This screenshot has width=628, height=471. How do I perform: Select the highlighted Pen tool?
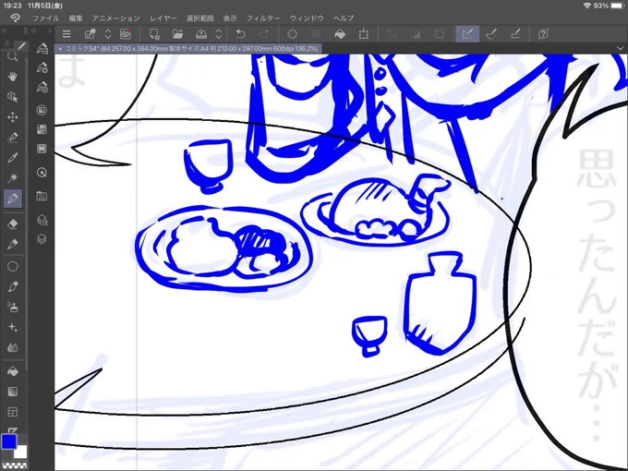coord(12,199)
